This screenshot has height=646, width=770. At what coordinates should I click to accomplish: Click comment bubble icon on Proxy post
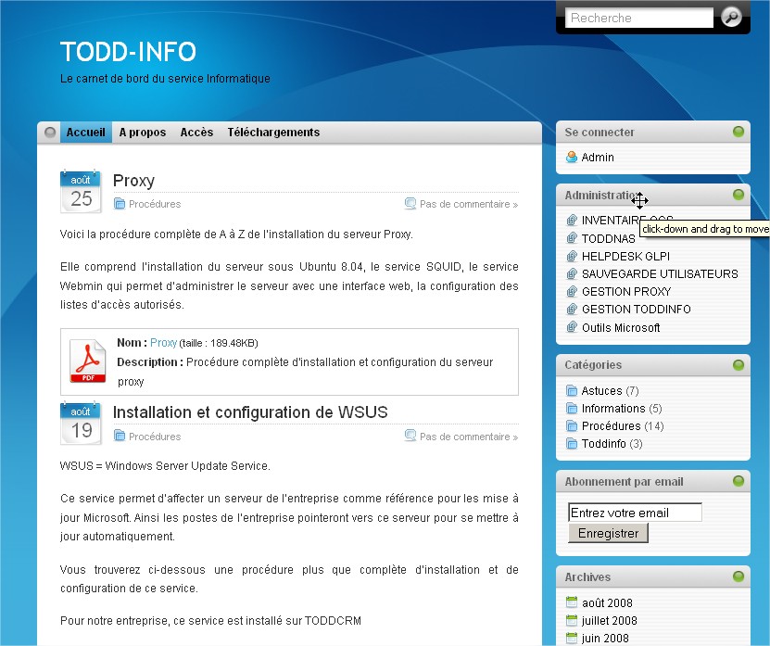tap(410, 203)
